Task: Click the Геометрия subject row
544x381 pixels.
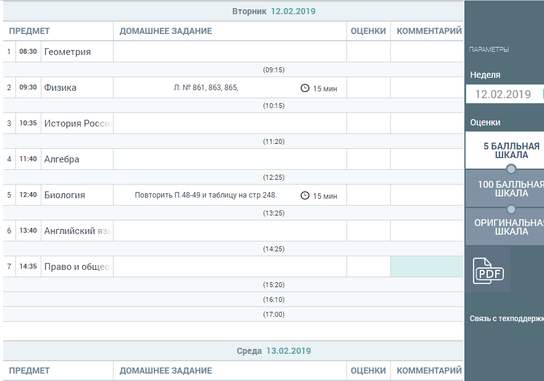Action: (x=68, y=52)
